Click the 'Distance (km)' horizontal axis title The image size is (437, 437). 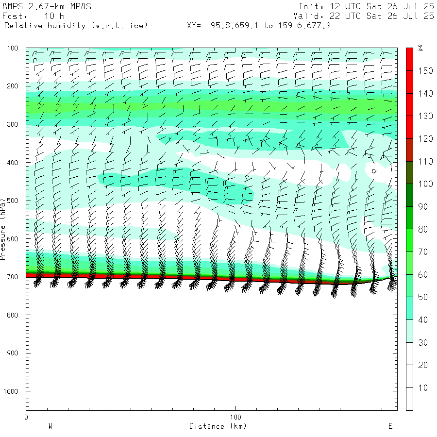[x=218, y=426]
